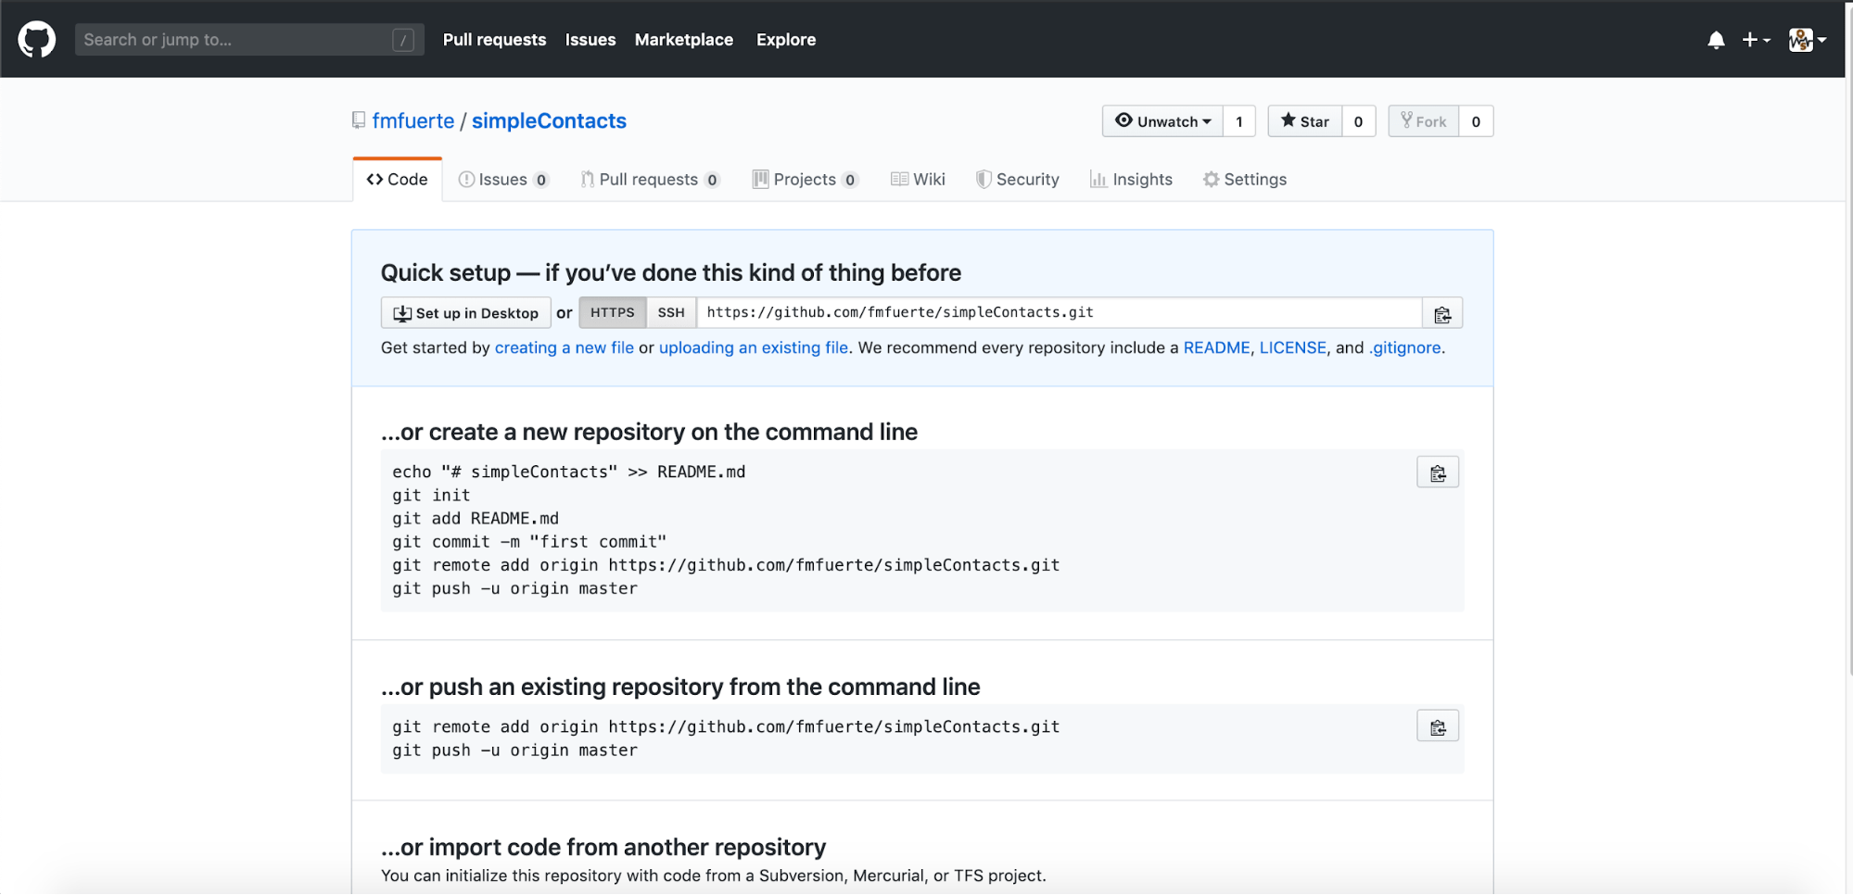Star the simpleContacts repository
The height and width of the screenshot is (895, 1853).
(x=1304, y=120)
